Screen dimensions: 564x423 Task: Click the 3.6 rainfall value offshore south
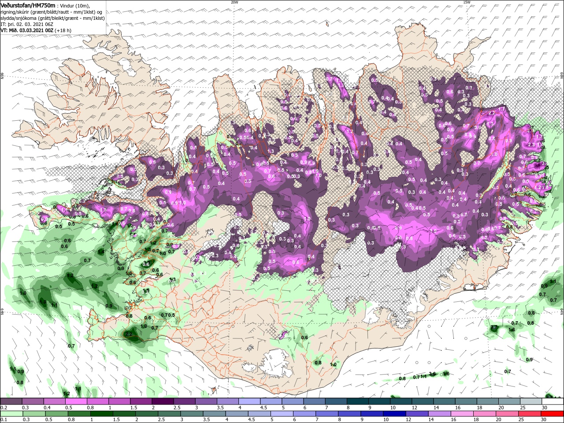click(432, 374)
